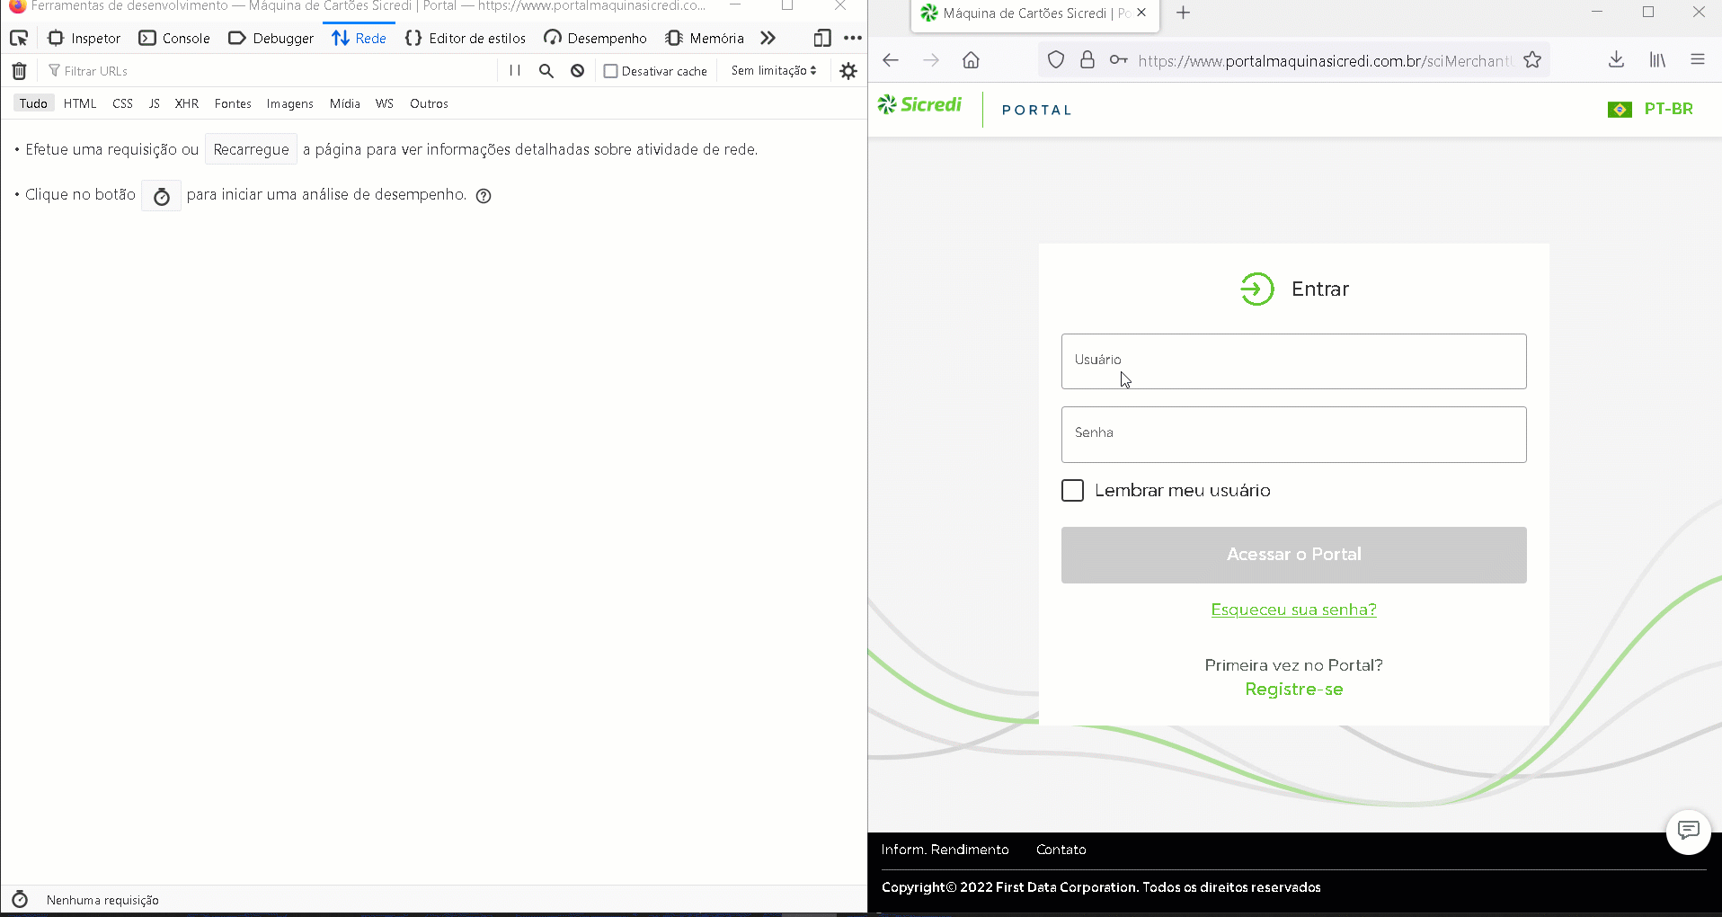Open Firefox hamburger menu
Viewport: 1722px width, 917px height.
point(1698,60)
